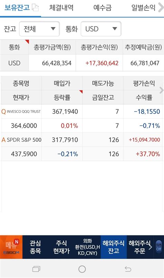The width and height of the screenshot is (164, 278).
Task: Open 외화 환전(USD,HKD,CNY) menu
Action: point(88,247)
